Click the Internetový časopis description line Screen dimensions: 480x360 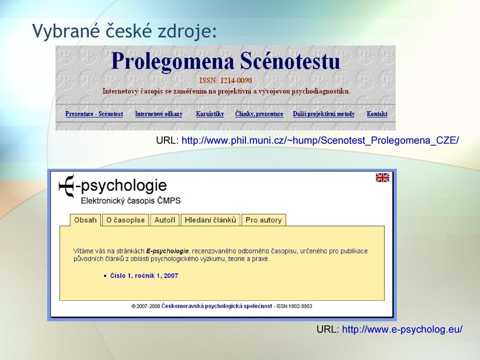pos(226,91)
